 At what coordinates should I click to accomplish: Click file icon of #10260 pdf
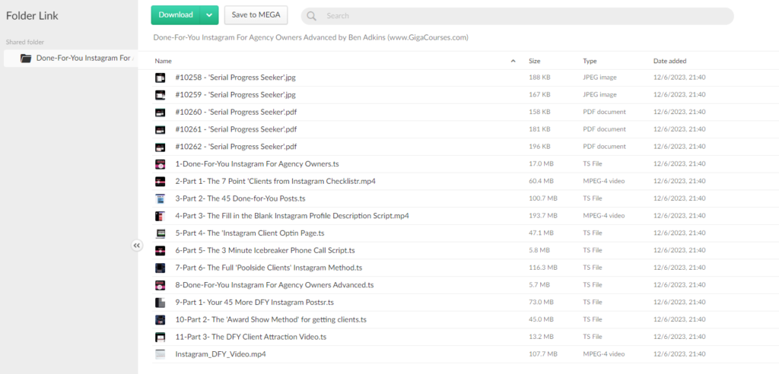(160, 112)
